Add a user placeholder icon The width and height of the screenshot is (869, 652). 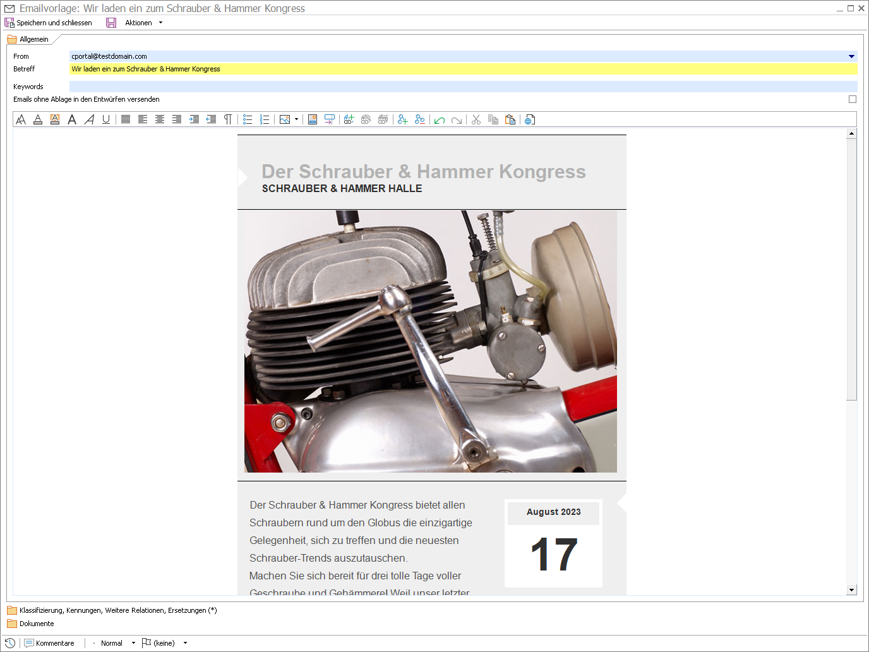(403, 119)
